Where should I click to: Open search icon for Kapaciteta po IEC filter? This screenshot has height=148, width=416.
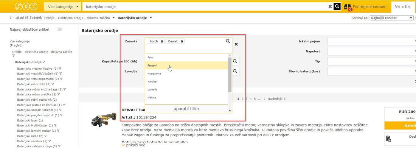pos(235,61)
